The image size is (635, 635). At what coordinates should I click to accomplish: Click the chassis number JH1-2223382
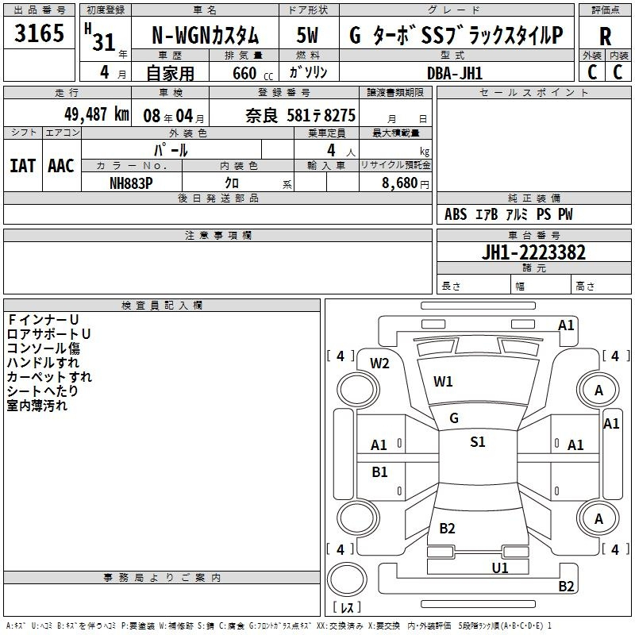click(534, 252)
